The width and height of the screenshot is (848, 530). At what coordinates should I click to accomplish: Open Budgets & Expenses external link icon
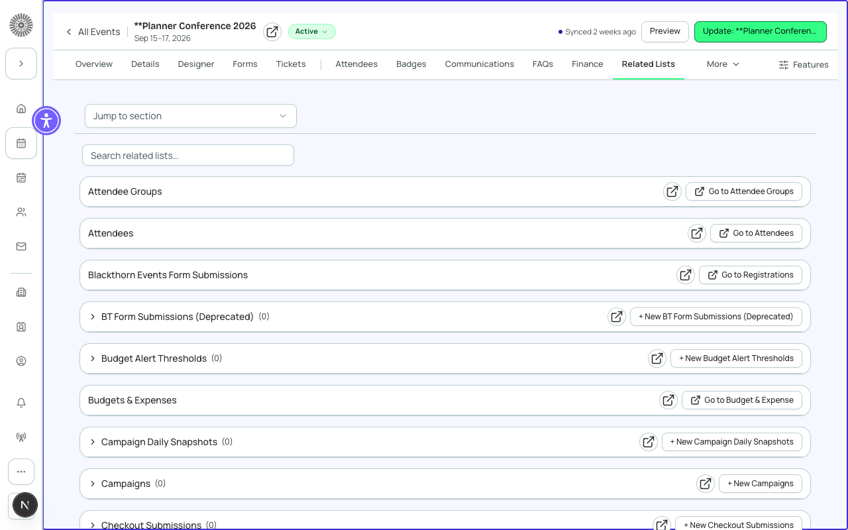[668, 400]
